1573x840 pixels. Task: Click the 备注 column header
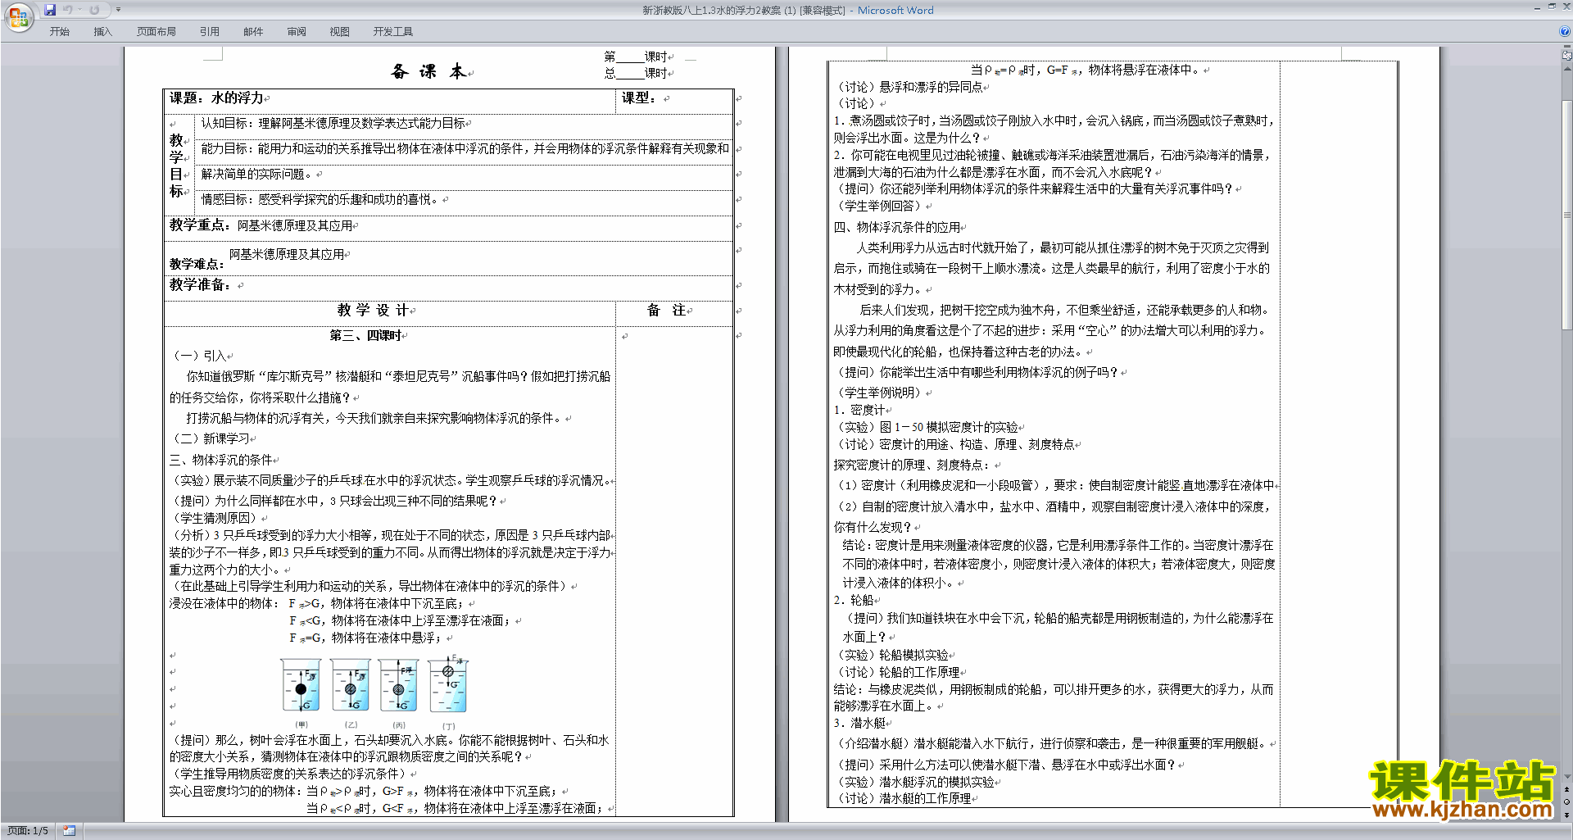(x=667, y=311)
